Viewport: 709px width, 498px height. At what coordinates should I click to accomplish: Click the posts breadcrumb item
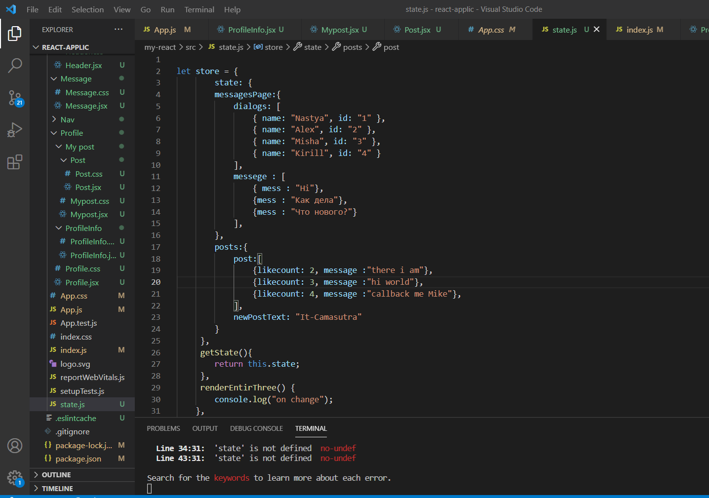click(352, 47)
